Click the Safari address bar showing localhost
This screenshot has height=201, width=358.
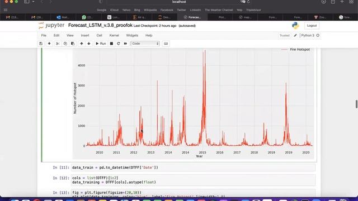click(179, 2)
